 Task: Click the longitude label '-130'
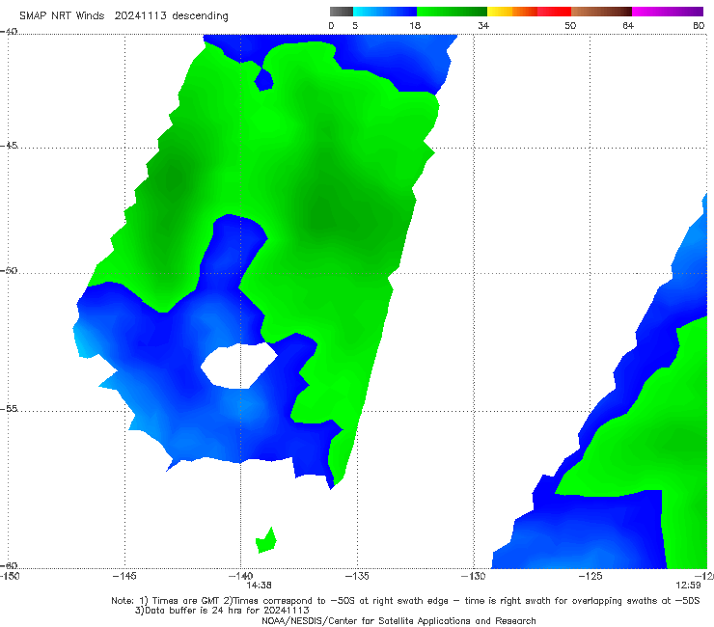474,576
